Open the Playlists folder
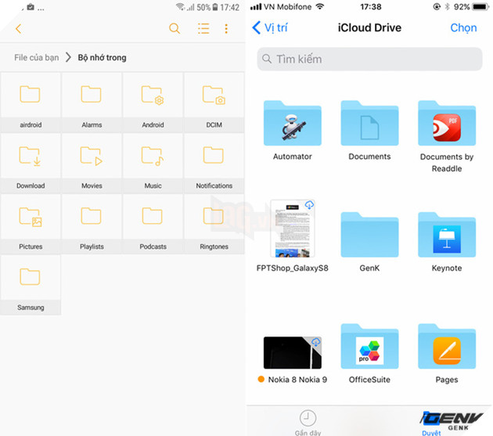Viewport: 493px width, 436px height. (92, 224)
